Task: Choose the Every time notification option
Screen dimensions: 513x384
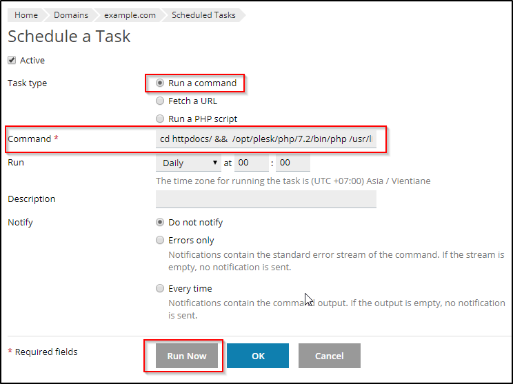Action: tap(161, 289)
